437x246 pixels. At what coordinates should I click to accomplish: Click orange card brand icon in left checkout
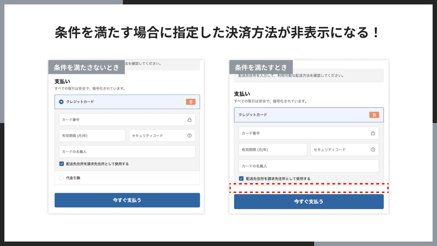coord(191,102)
